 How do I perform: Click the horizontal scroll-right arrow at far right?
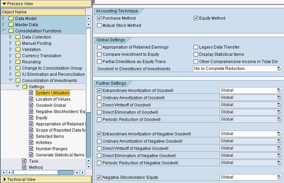(x=83, y=172)
